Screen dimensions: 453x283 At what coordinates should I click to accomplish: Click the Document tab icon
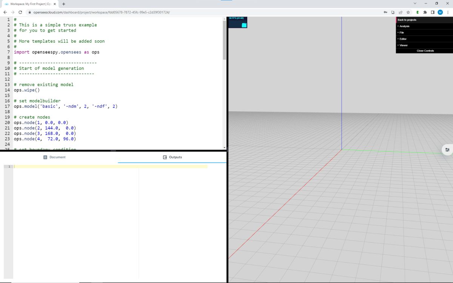point(45,157)
